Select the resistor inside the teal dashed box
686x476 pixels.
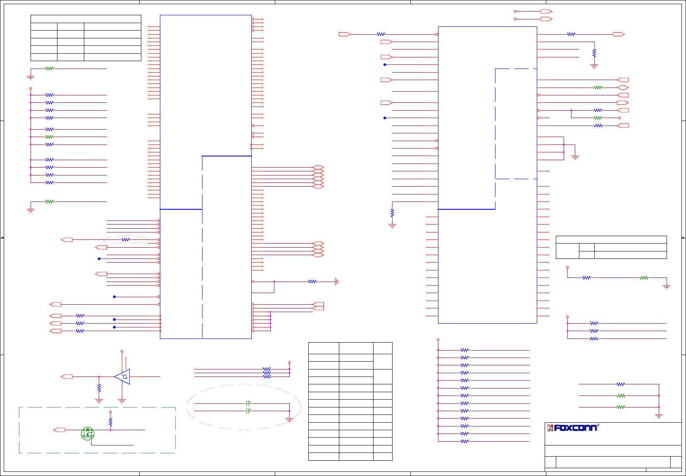110,422
